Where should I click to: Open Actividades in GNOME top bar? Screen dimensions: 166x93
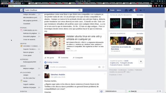pyautogui.click(x=5, y=1)
